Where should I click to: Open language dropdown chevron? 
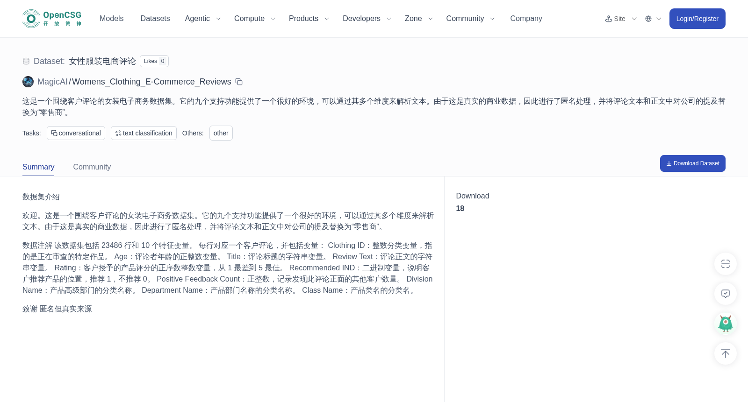click(x=659, y=19)
